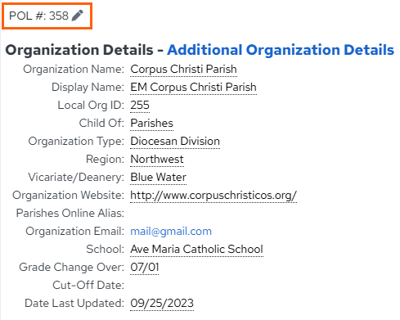Viewport: 400px width, 320px height.
Task: Click Date Last Updated value 09/25/2023
Action: [x=162, y=304]
